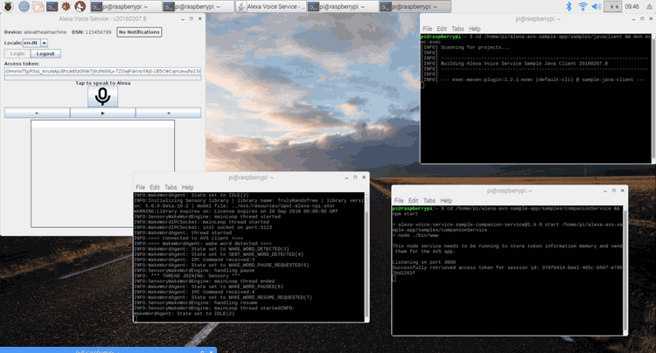Click the 'Listening on port 3000' line
This screenshot has width=656, height=353.
point(424,262)
